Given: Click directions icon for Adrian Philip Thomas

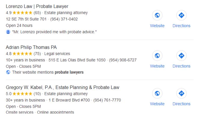Looking at the screenshot, I should click(181, 55).
